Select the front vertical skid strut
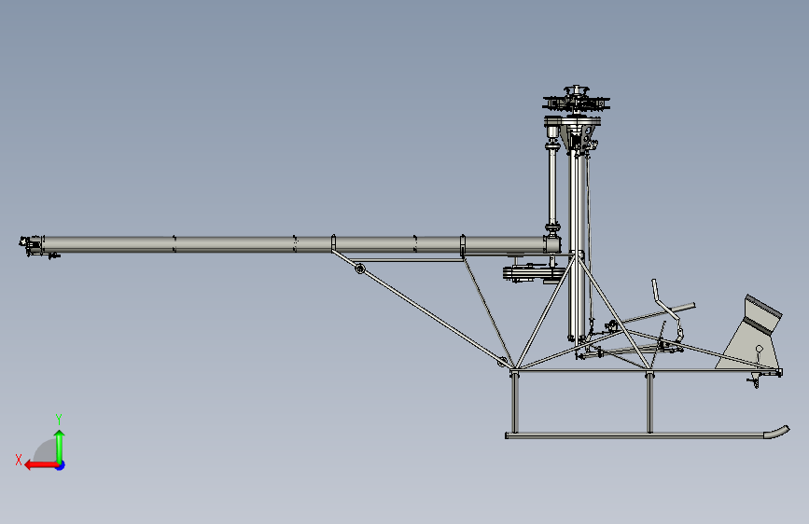Screen dimensions: 809x524 tap(649, 402)
